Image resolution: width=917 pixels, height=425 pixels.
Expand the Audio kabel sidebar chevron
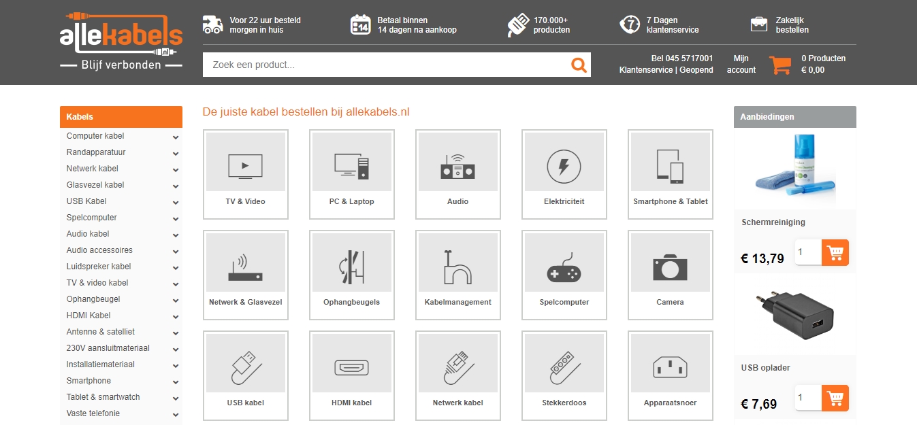point(176,235)
